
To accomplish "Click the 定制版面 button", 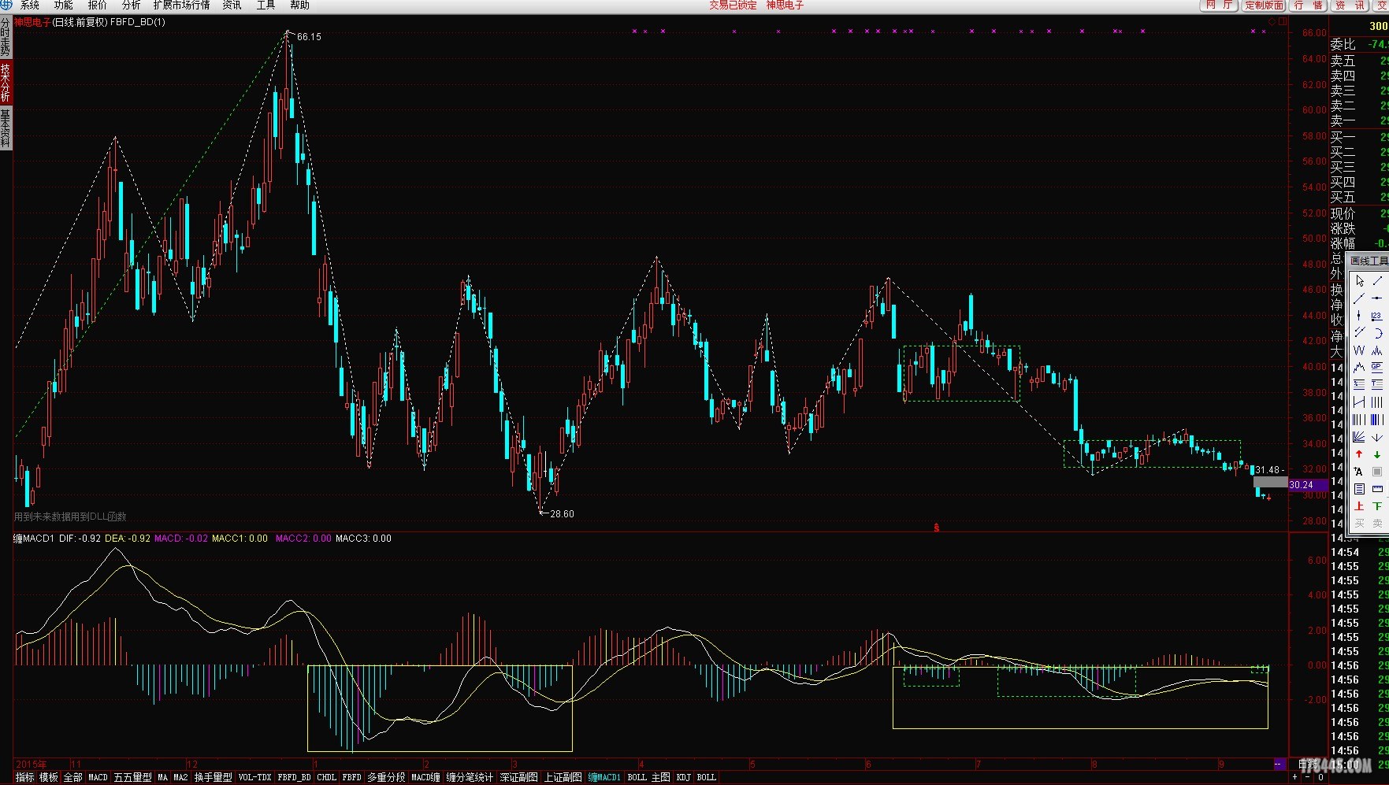I will click(1265, 6).
